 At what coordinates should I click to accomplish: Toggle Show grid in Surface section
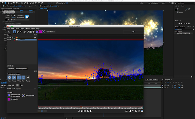pyautogui.click(x=9, y=99)
